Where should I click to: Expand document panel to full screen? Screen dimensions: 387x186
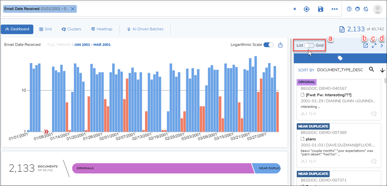tap(374, 46)
